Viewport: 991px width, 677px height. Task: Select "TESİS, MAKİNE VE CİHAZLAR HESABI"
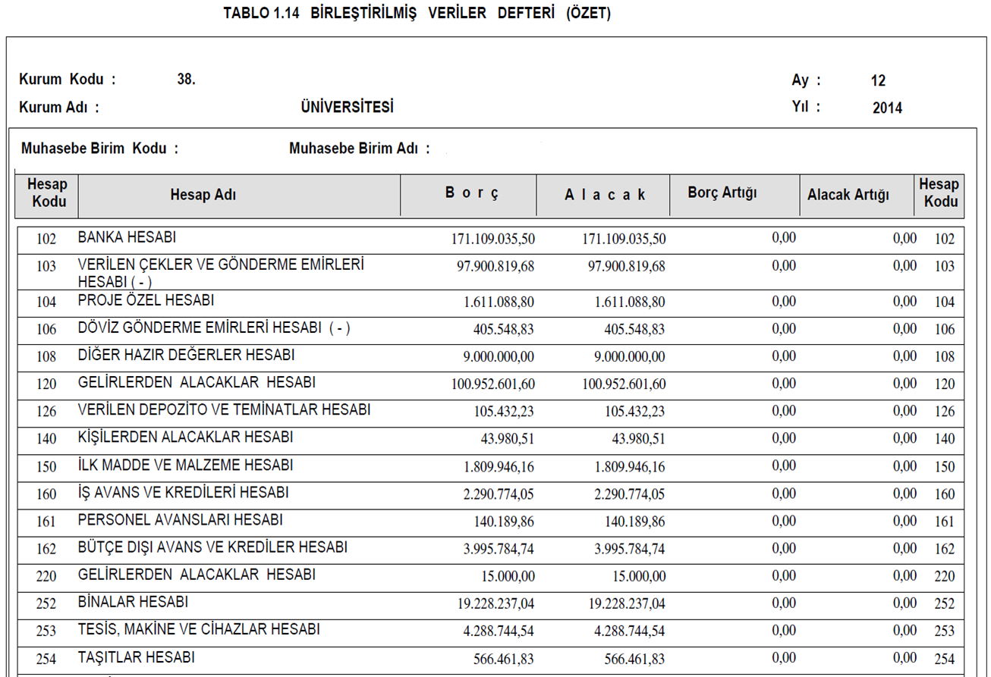coord(199,629)
